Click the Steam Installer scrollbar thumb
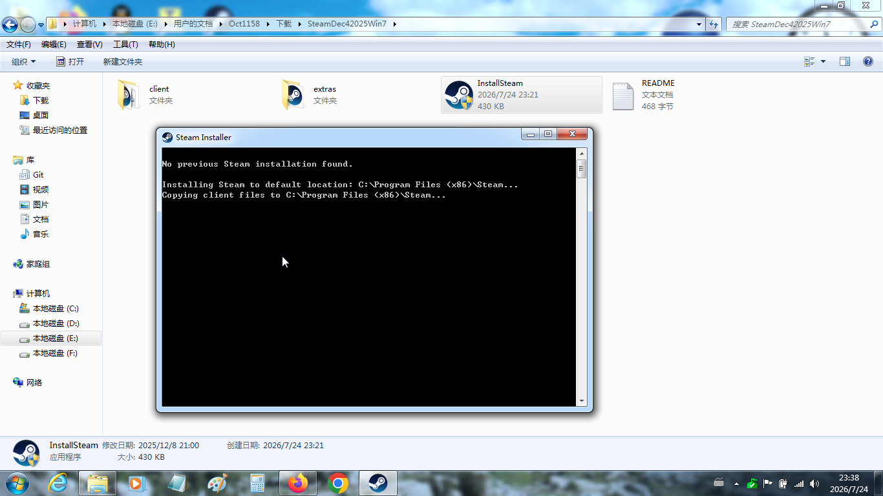Viewport: 883px width, 496px height. pyautogui.click(x=582, y=169)
